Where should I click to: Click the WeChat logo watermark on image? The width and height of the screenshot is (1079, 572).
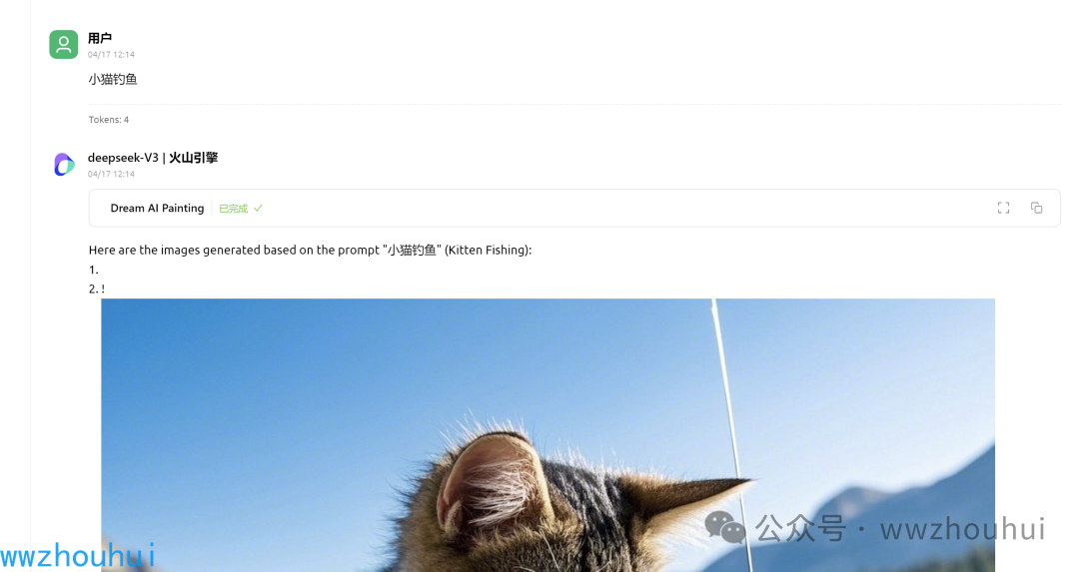coord(725,528)
